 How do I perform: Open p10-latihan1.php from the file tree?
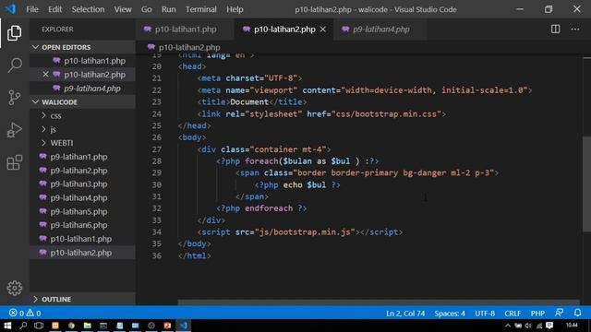(82, 239)
